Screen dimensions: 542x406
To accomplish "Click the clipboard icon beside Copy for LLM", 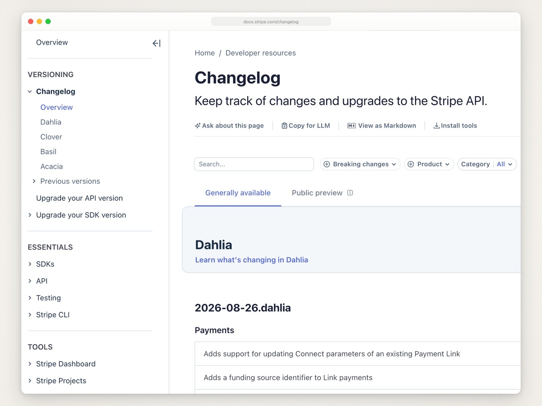I will (285, 126).
